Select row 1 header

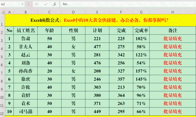pos(3,20)
